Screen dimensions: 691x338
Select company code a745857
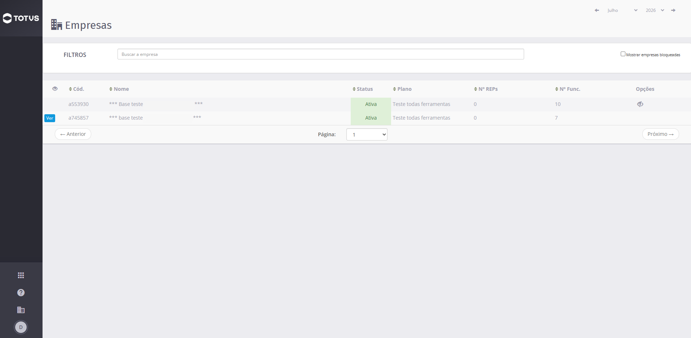pyautogui.click(x=79, y=118)
